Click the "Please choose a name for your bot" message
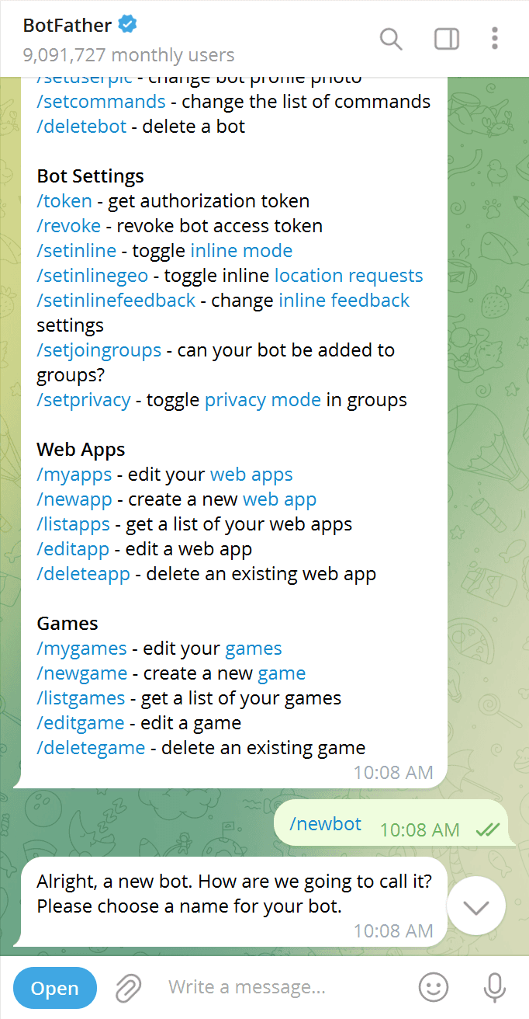 189,906
